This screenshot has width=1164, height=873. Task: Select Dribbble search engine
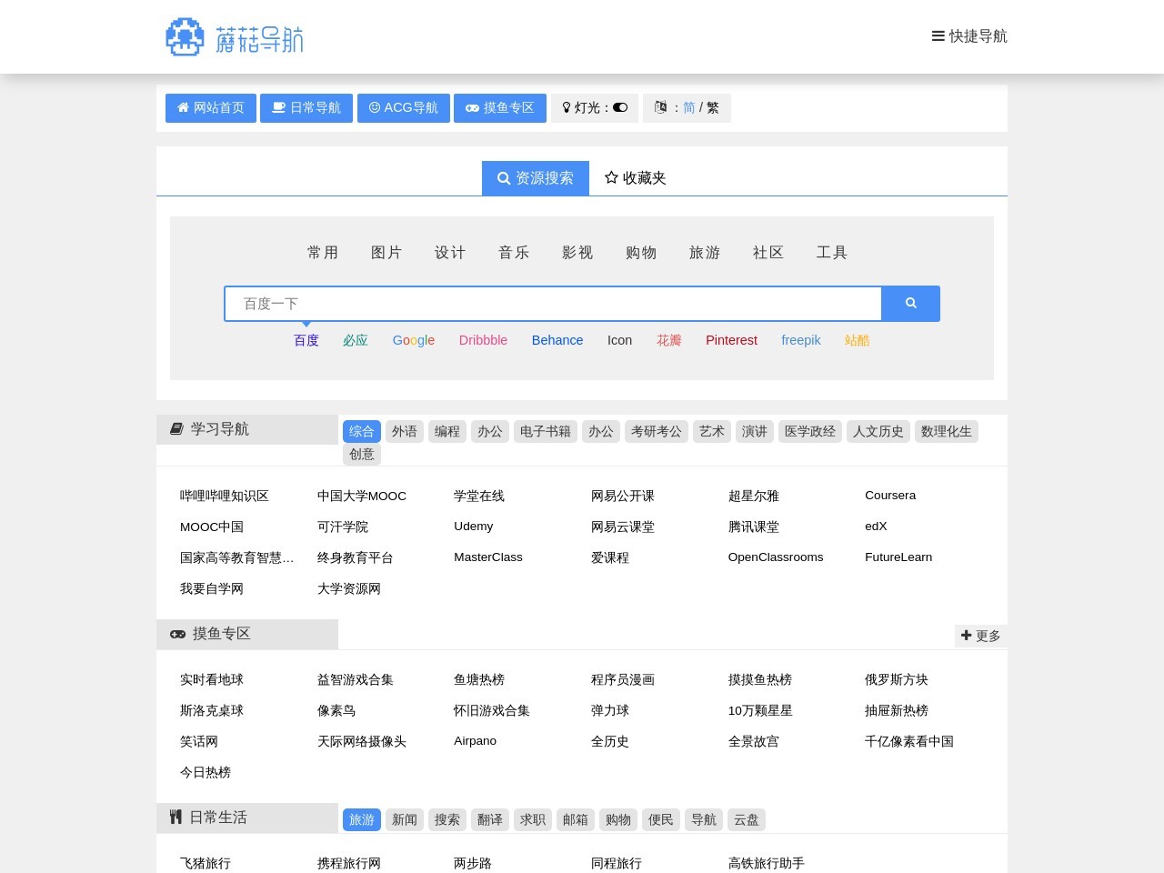click(x=483, y=340)
